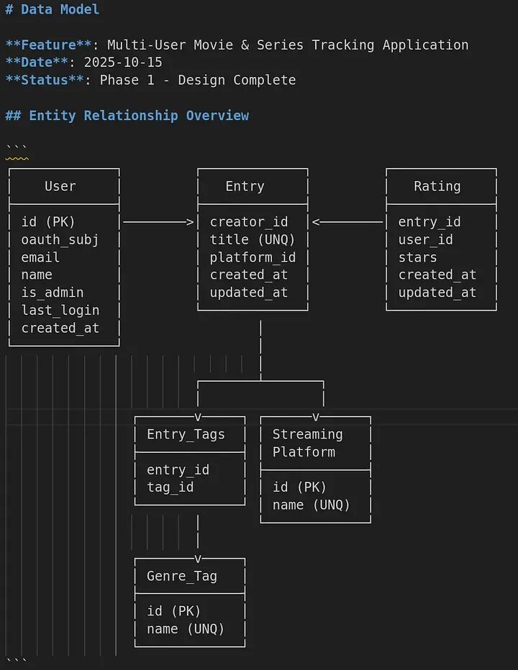Click 'Phase 1 - Design Complete' text

point(198,80)
